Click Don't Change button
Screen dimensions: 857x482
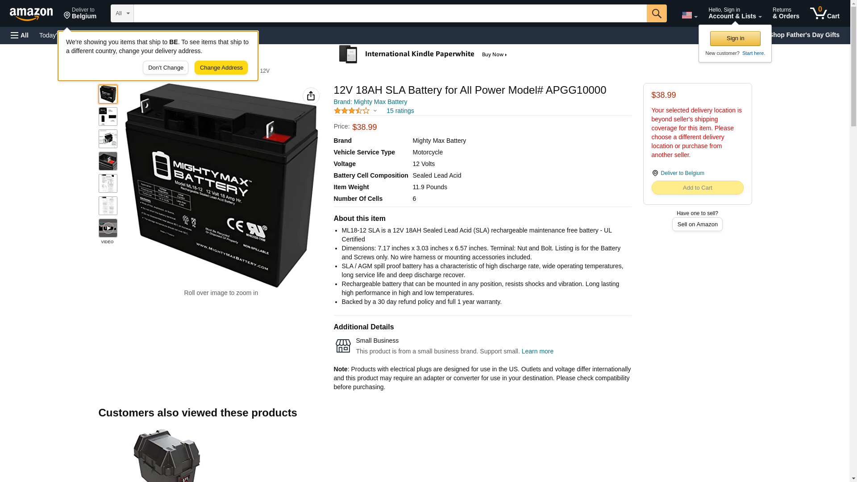(166, 68)
